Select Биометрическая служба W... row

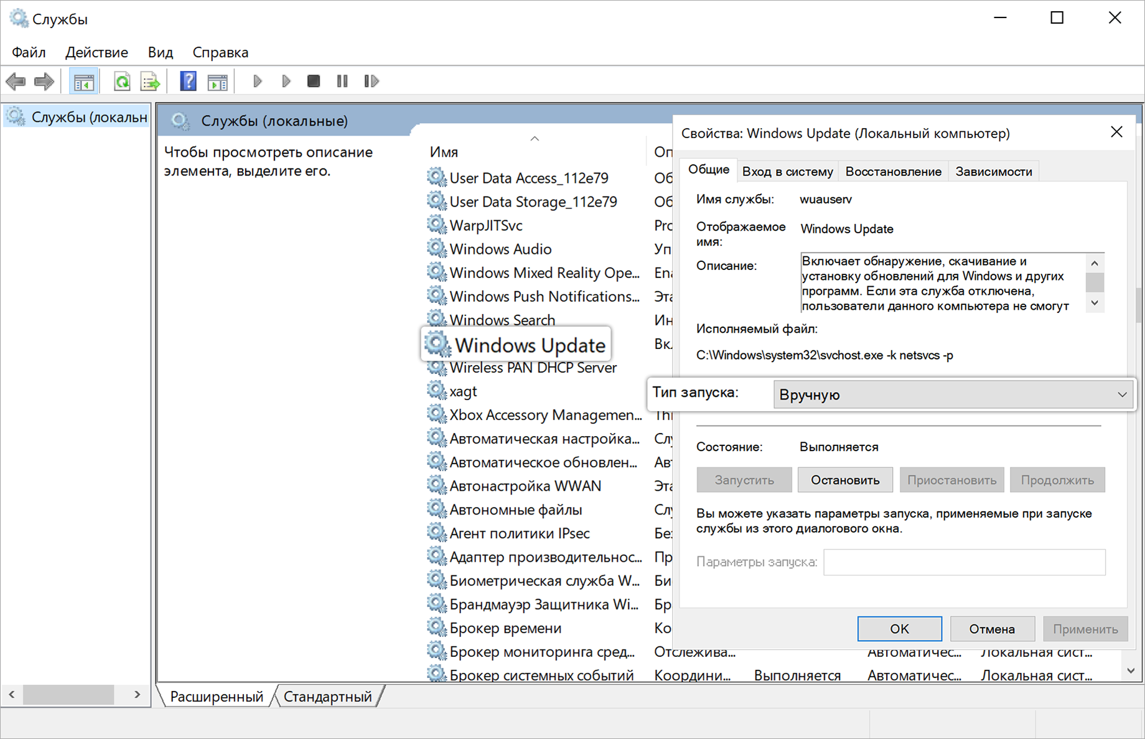point(544,580)
